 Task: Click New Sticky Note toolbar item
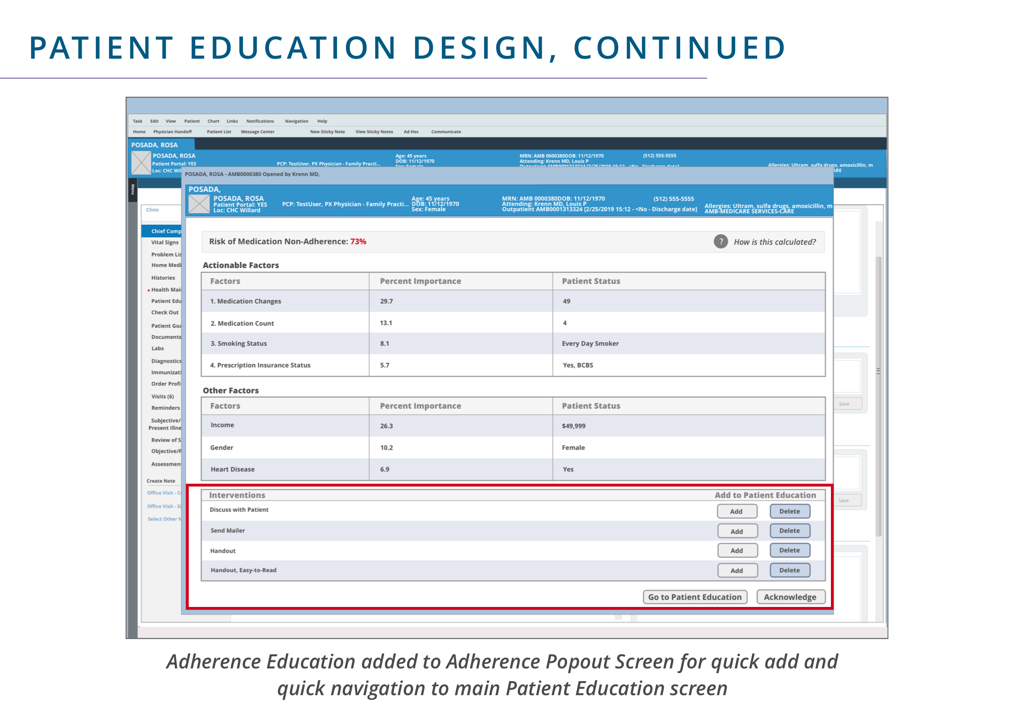[x=327, y=132]
